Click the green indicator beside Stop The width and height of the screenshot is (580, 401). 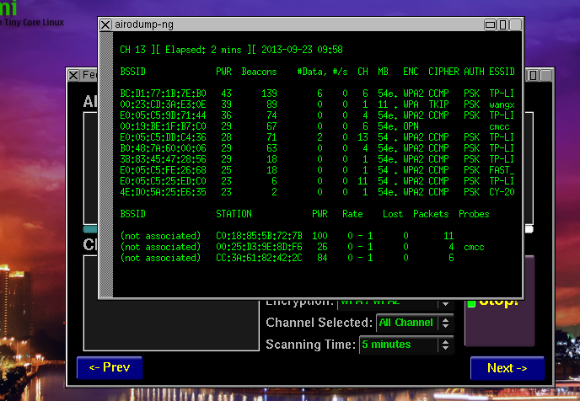click(x=471, y=304)
